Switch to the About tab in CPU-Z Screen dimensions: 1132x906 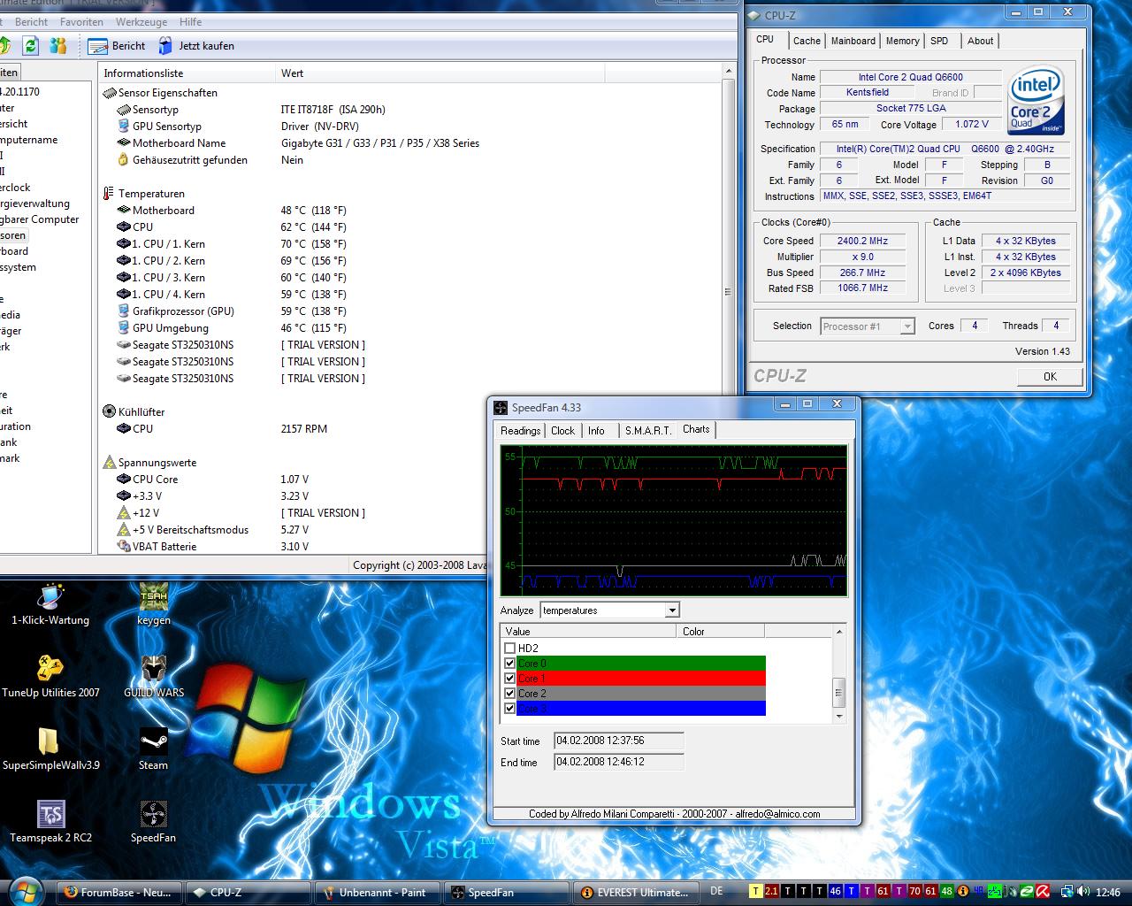(x=980, y=41)
